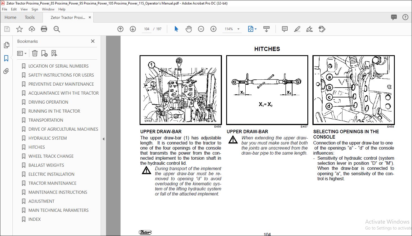The width and height of the screenshot is (412, 236).
Task: Open ACQUAINTANCE WITH THE TRACTOR bookmark
Action: 63,93
